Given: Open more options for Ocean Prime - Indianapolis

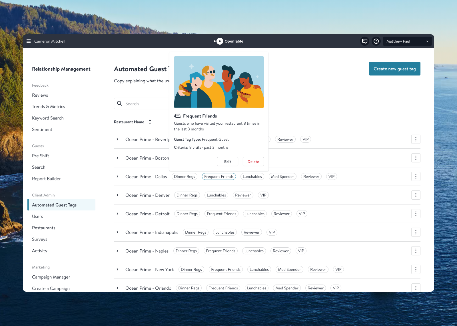Looking at the screenshot, I should tap(416, 232).
